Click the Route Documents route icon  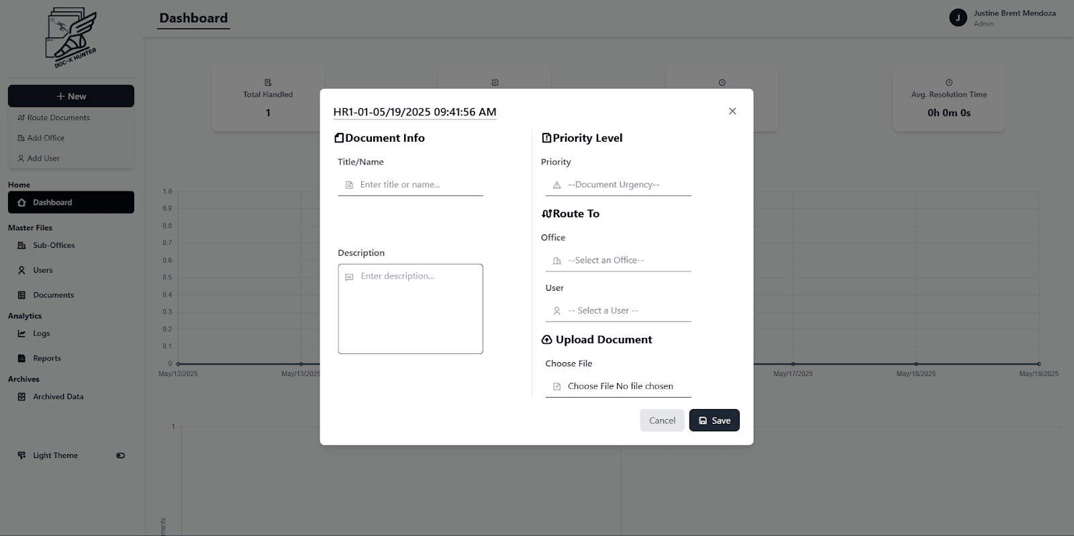21,118
